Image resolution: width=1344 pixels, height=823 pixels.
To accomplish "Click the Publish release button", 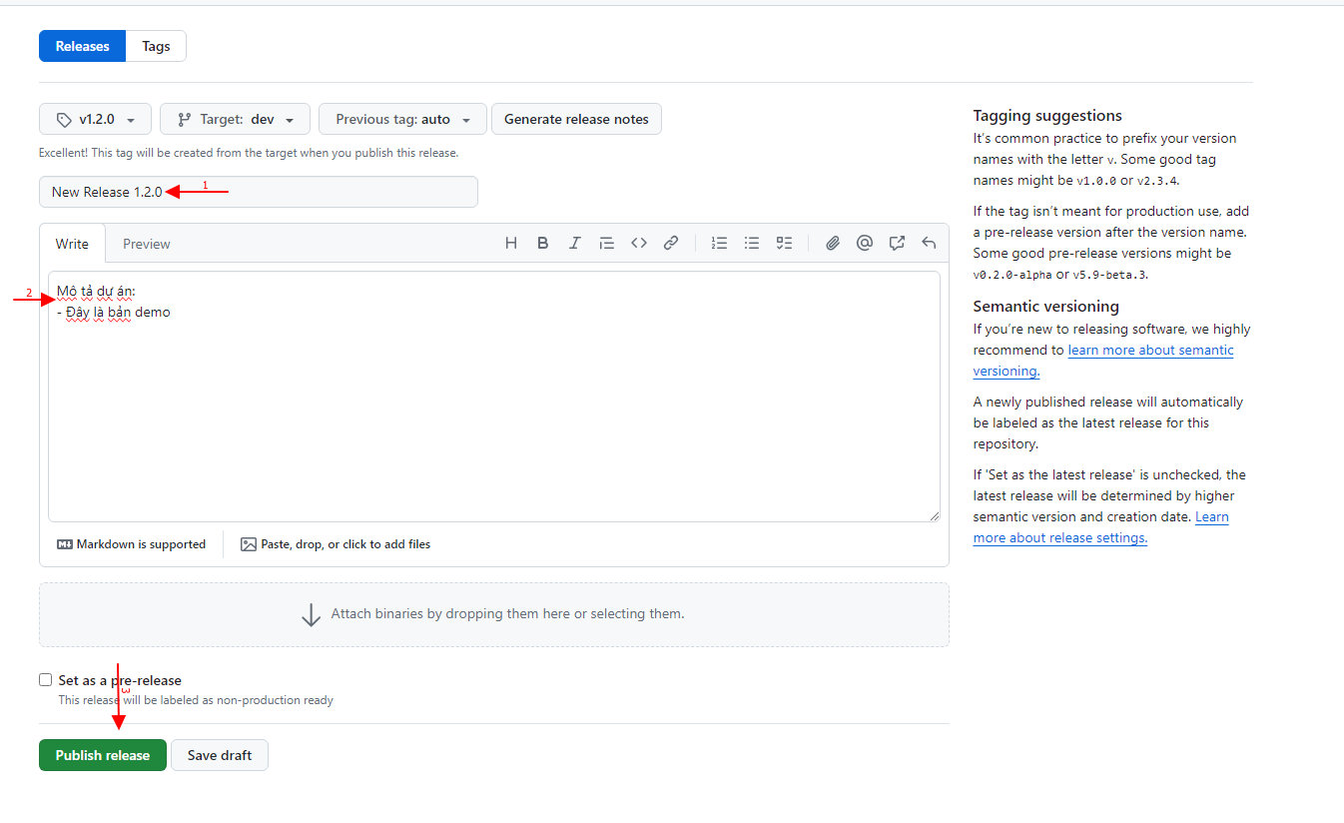I will coord(103,755).
